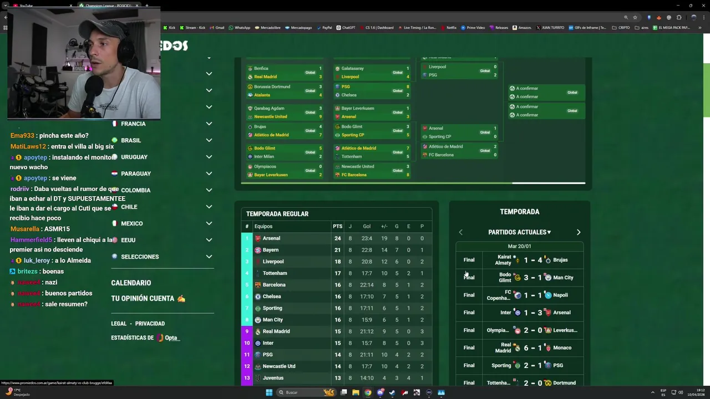
Task: Open the Liverpool vs PSG bracket tie
Action: coord(459,71)
